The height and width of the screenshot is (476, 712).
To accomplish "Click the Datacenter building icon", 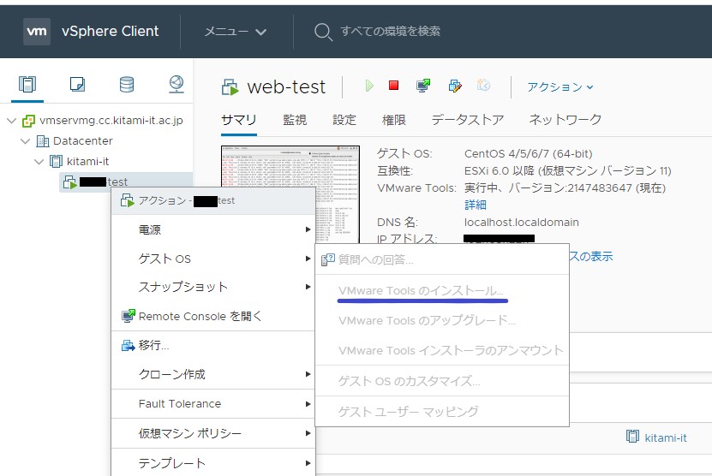I will click(x=42, y=141).
